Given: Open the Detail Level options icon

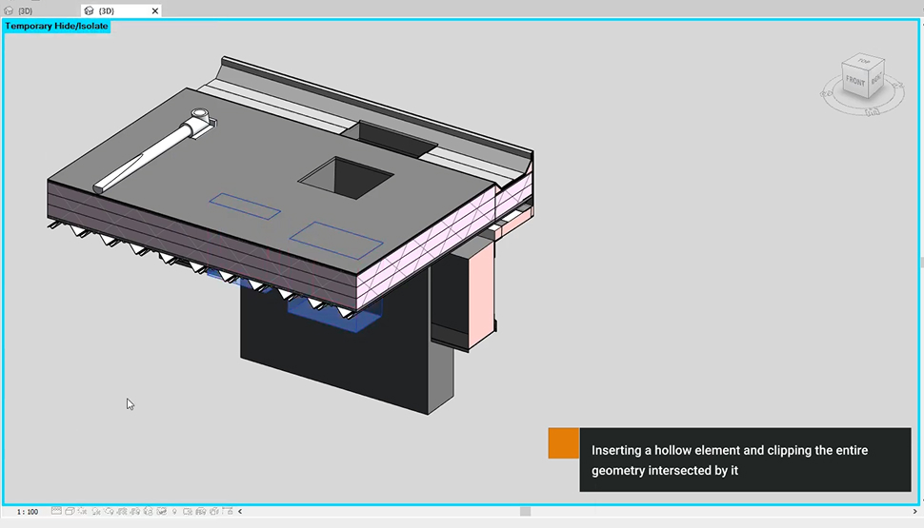Looking at the screenshot, I should point(56,512).
